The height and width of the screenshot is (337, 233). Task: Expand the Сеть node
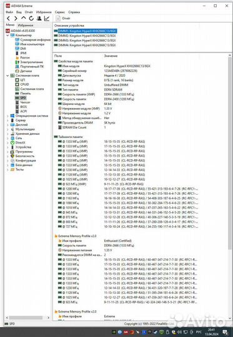[x=7, y=138]
